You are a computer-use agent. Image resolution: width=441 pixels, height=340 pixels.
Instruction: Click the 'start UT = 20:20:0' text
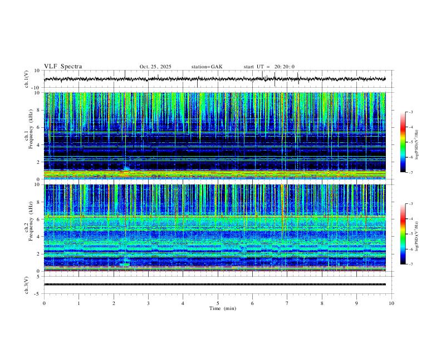point(269,67)
